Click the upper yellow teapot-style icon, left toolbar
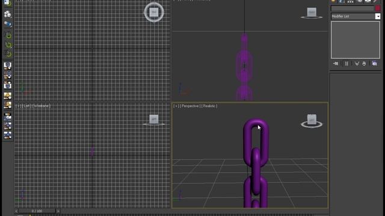 (x=8, y=96)
